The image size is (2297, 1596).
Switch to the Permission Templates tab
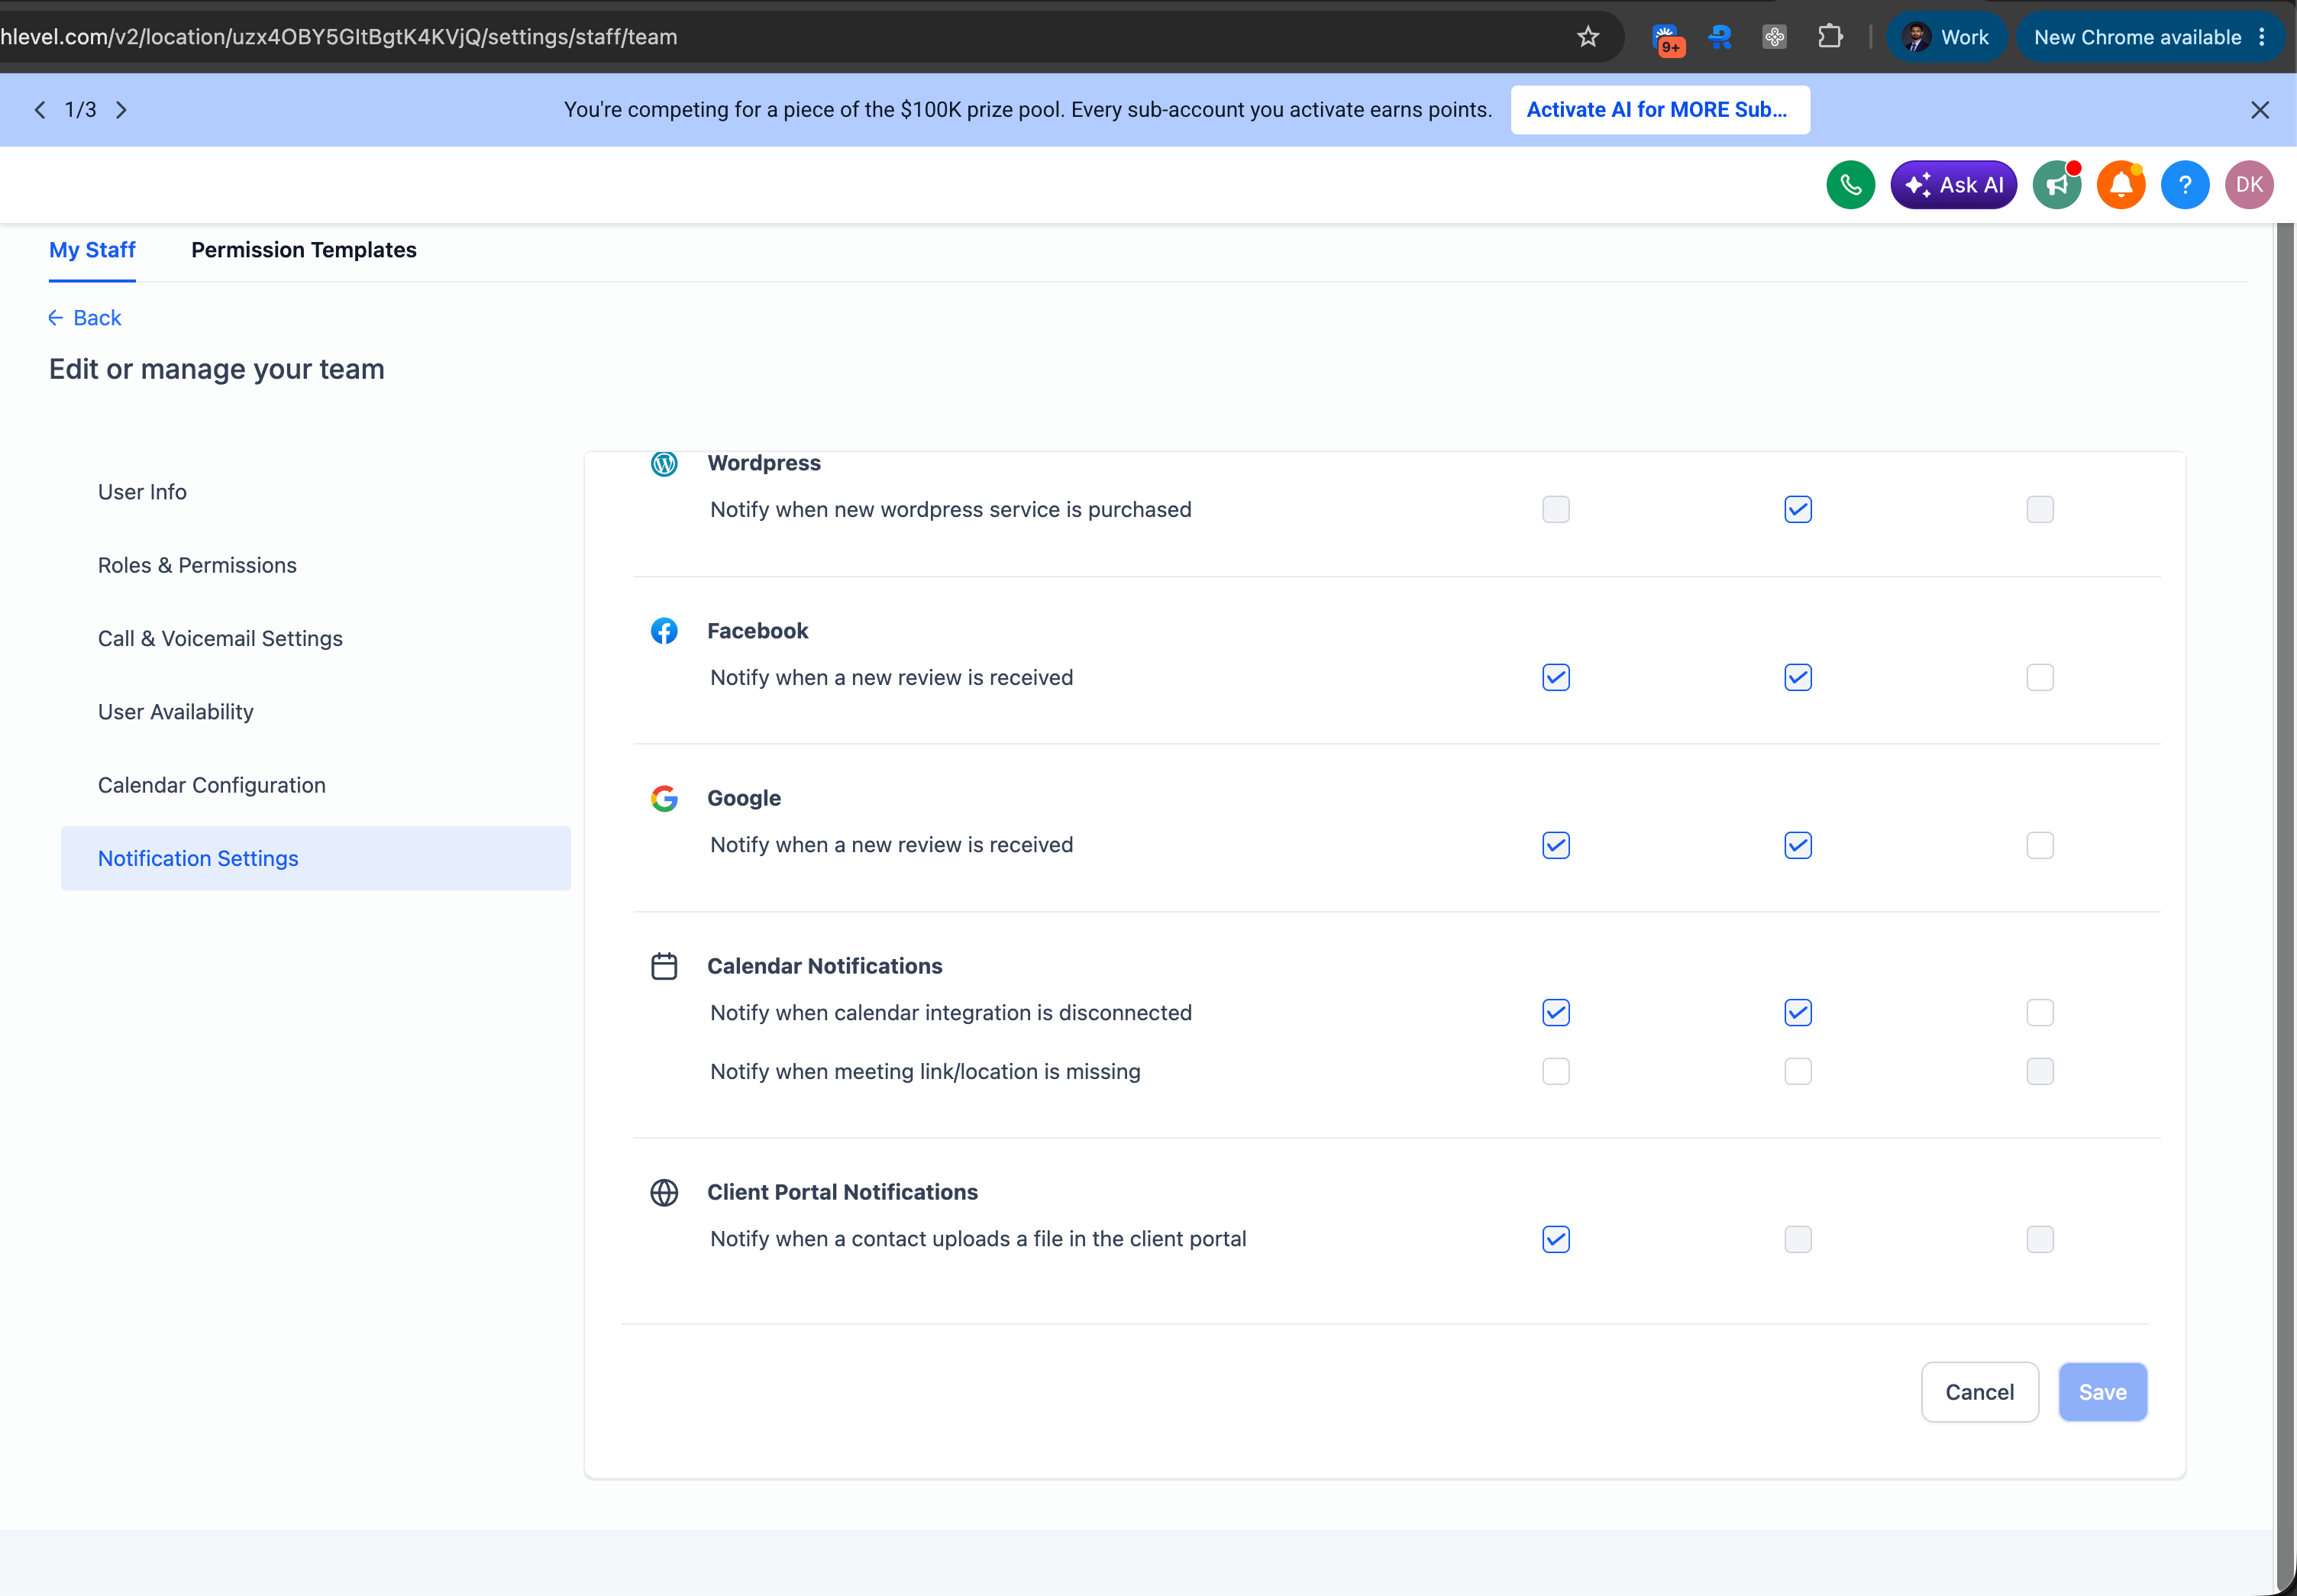coord(304,250)
